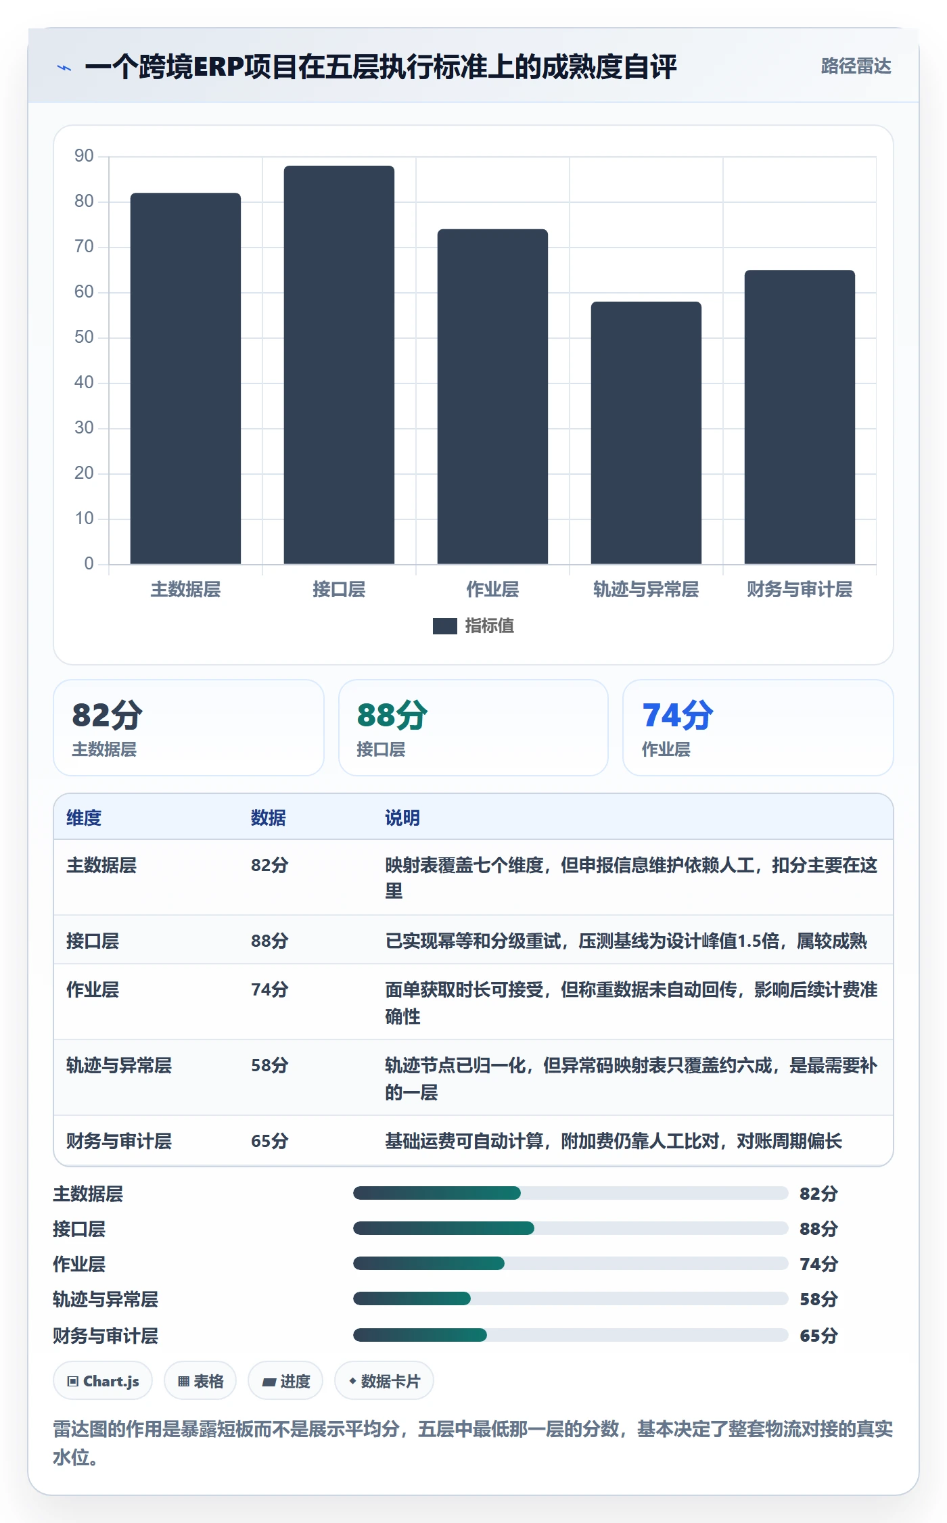Click the 轨迹与异常层 progress bar
Screen dimensions: 947x1523
[x=570, y=1298]
